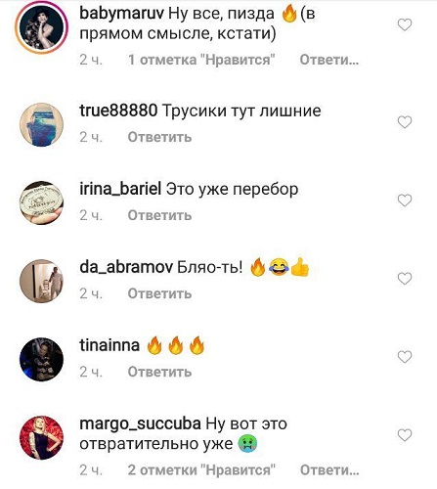The width and height of the screenshot is (437, 489).
Task: View the 1 like on babymaruv's comment
Action: point(201,60)
